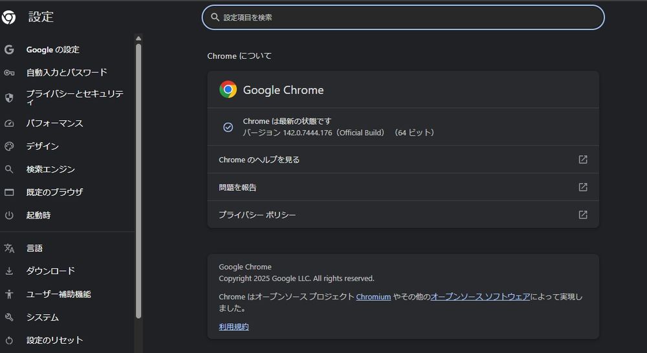Click 問題を報告 row
Screen dimensions: 647x353
coord(403,187)
